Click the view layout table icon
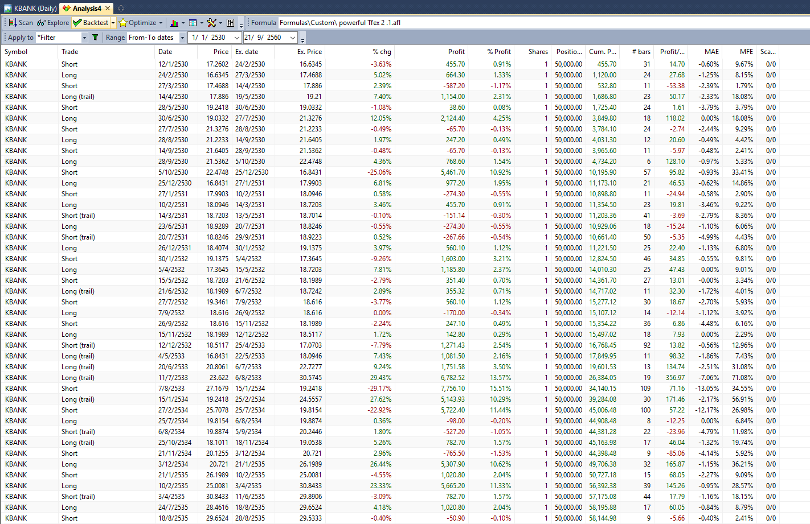 pos(193,23)
